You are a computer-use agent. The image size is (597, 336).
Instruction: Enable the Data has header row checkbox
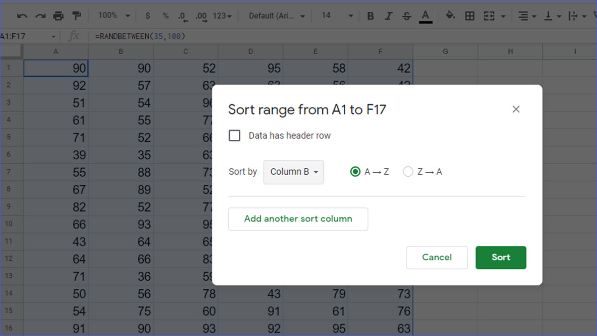pyautogui.click(x=234, y=135)
